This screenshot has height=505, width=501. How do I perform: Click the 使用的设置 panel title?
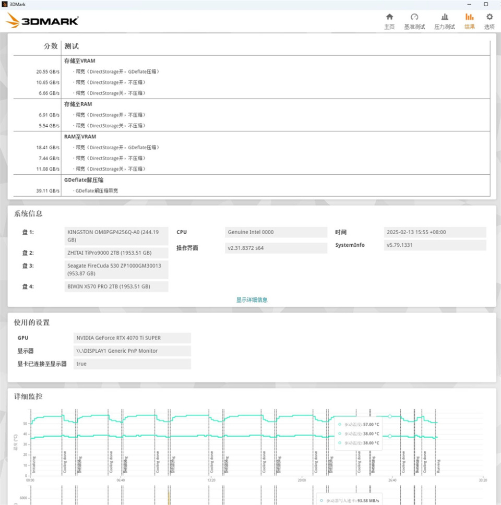pyautogui.click(x=32, y=322)
